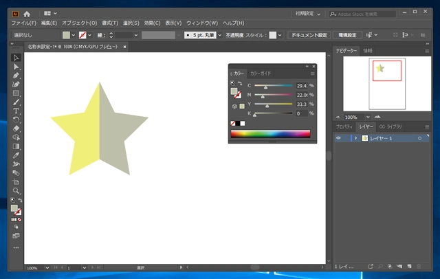Screen dimensions: 440x279
Task: Select the Eyedropper tool
Action: point(16,155)
